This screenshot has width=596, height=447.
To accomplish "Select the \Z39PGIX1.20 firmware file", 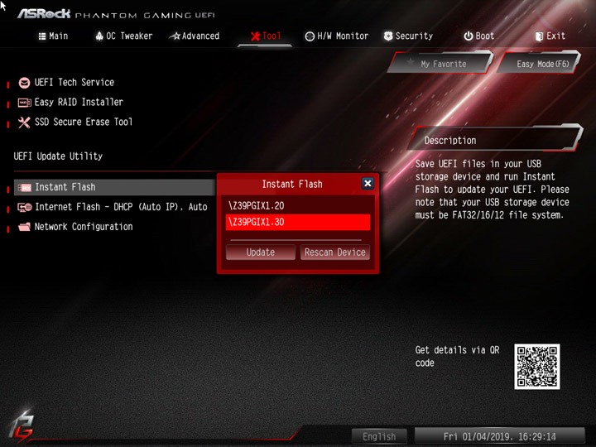I will [298, 205].
